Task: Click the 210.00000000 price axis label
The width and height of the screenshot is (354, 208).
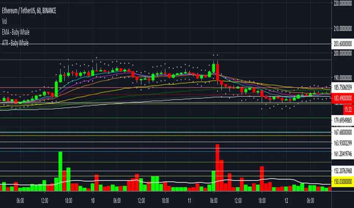Action: [x=343, y=29]
